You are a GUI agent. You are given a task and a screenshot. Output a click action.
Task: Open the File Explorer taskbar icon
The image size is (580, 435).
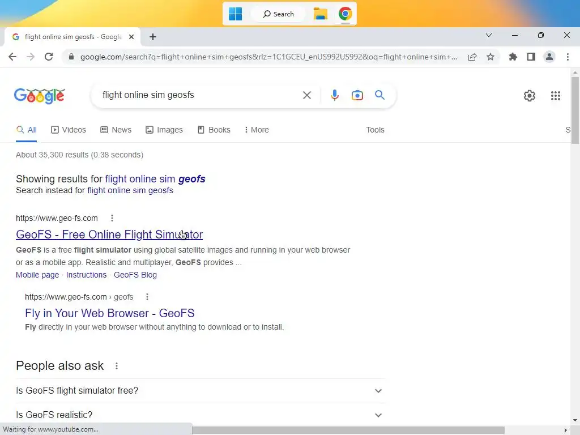click(321, 14)
